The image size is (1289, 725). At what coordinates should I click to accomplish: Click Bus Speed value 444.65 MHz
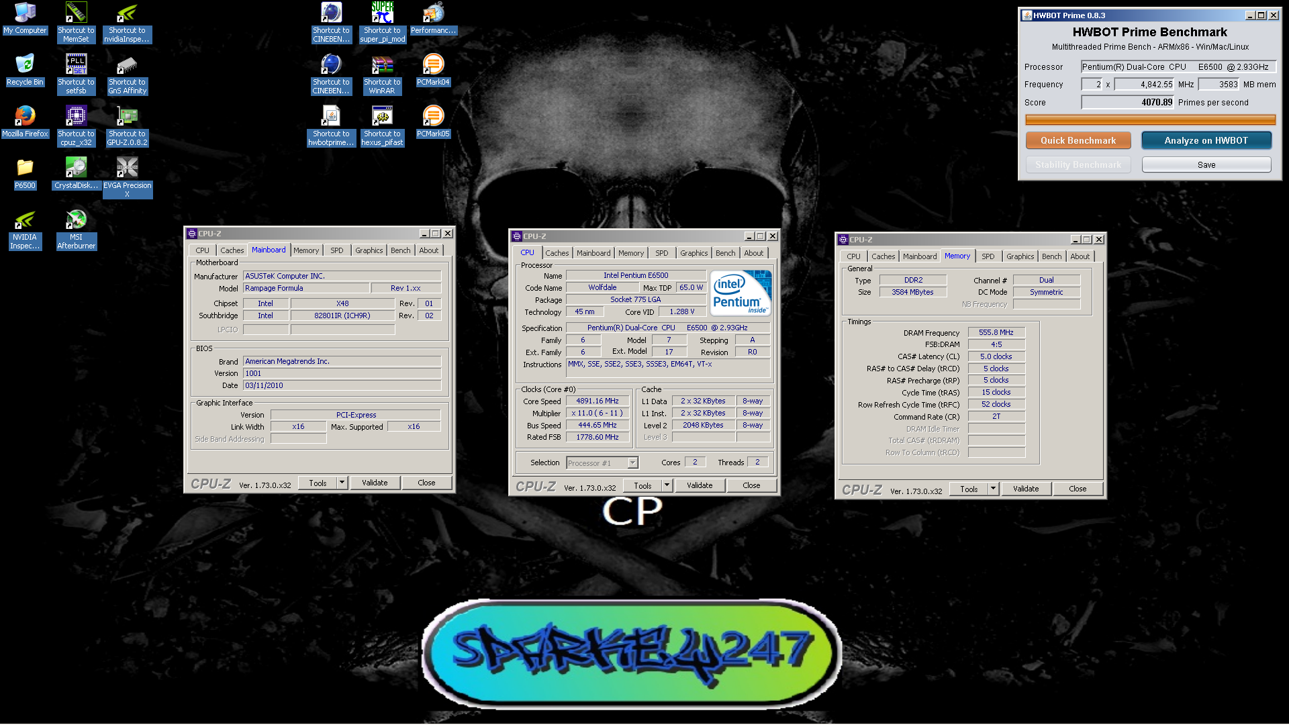click(598, 425)
